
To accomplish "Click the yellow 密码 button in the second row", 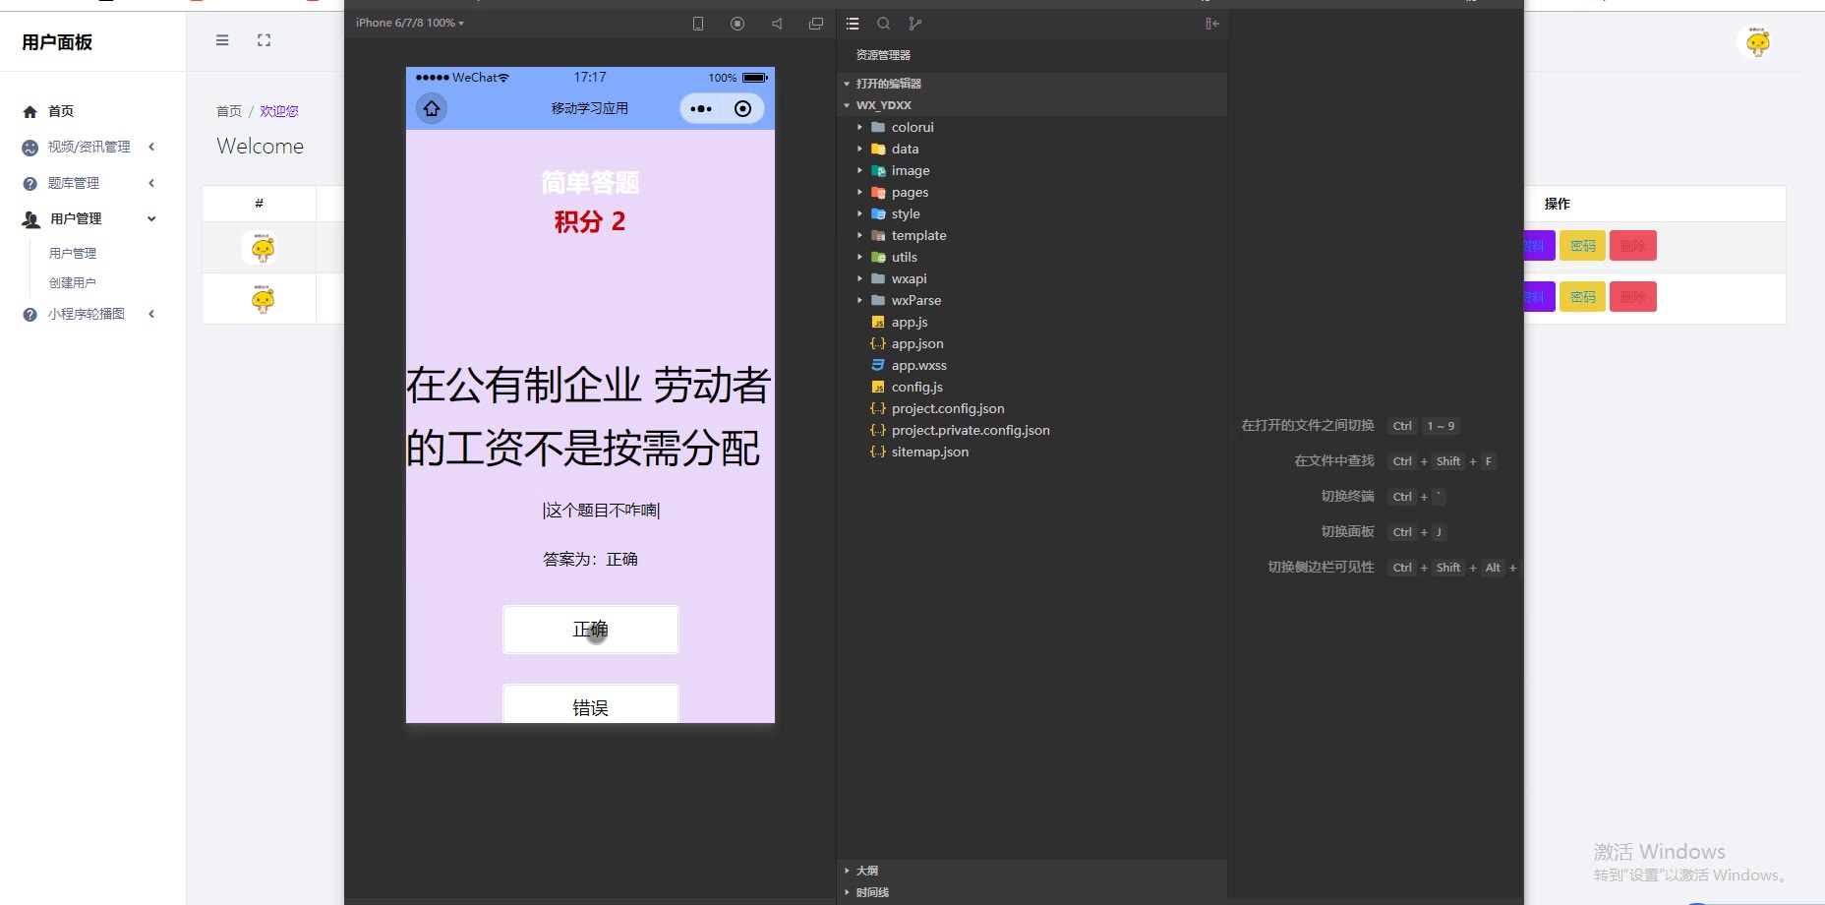I will (1583, 297).
